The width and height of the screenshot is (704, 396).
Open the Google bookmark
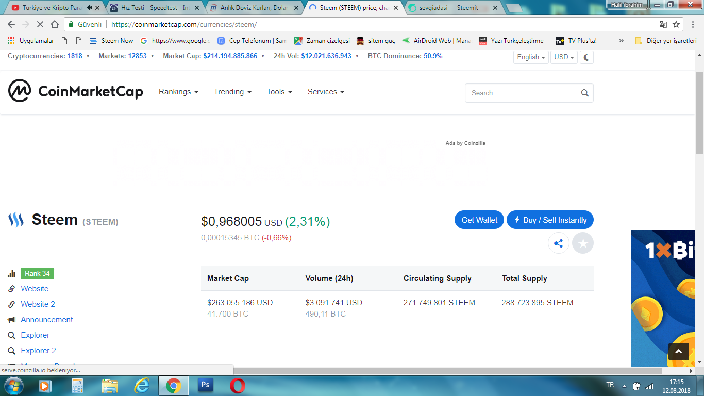coord(175,41)
